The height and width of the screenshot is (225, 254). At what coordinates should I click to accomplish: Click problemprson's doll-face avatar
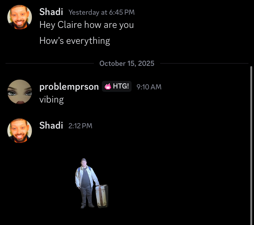point(20,92)
